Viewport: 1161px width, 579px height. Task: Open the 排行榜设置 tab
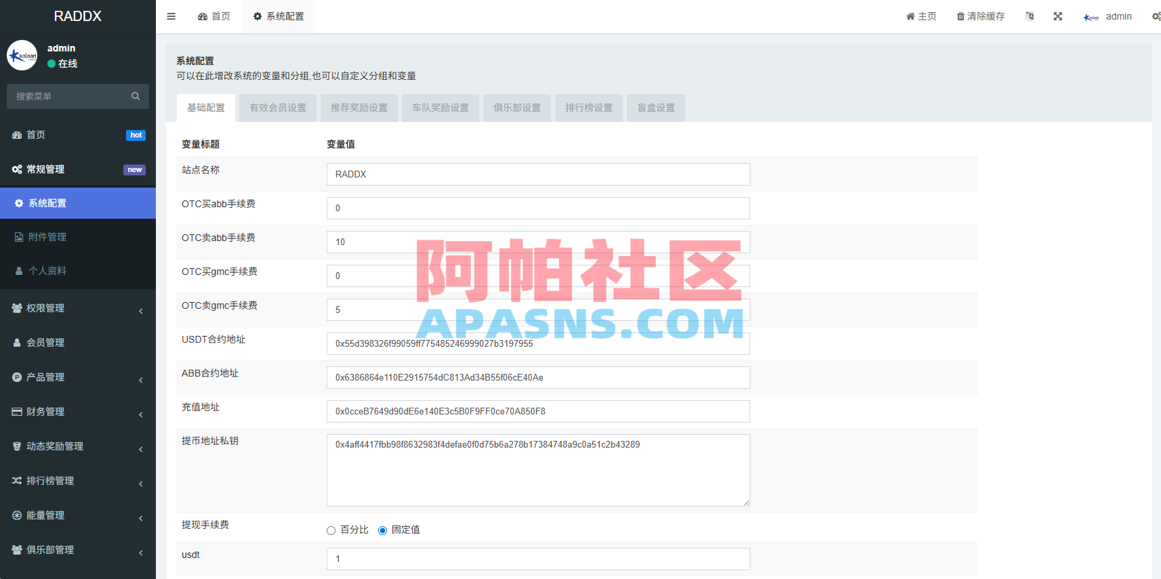[x=589, y=108]
